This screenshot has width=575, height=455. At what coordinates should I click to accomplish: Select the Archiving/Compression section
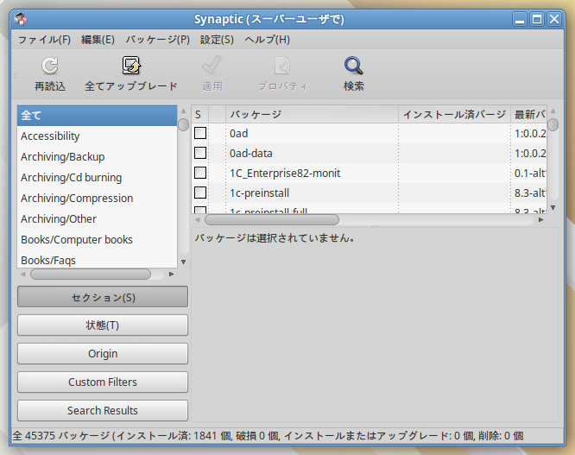tap(98, 199)
